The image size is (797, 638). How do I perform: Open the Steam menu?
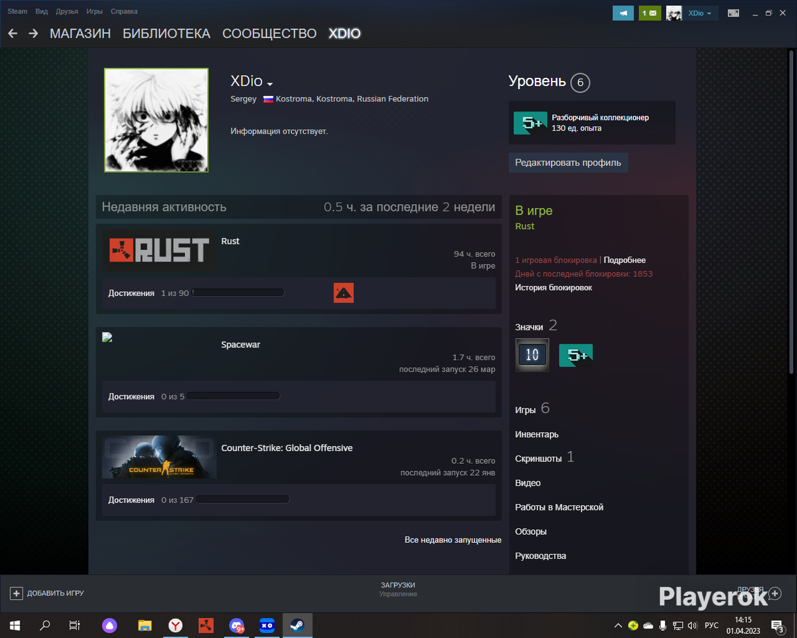click(x=17, y=11)
